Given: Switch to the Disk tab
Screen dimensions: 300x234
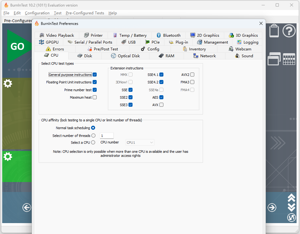Looking at the screenshot, I should coord(85,56).
